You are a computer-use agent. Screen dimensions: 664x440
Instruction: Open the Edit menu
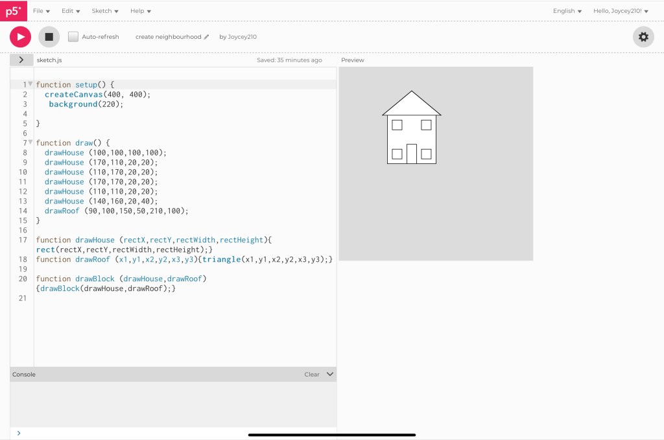[x=71, y=11]
